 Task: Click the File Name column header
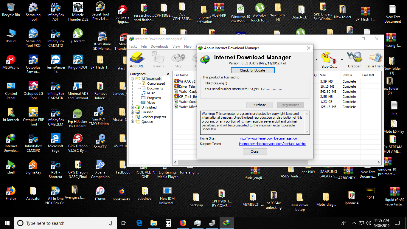[185, 75]
